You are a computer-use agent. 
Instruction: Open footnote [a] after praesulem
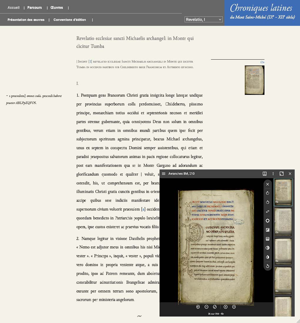pos(143,209)
